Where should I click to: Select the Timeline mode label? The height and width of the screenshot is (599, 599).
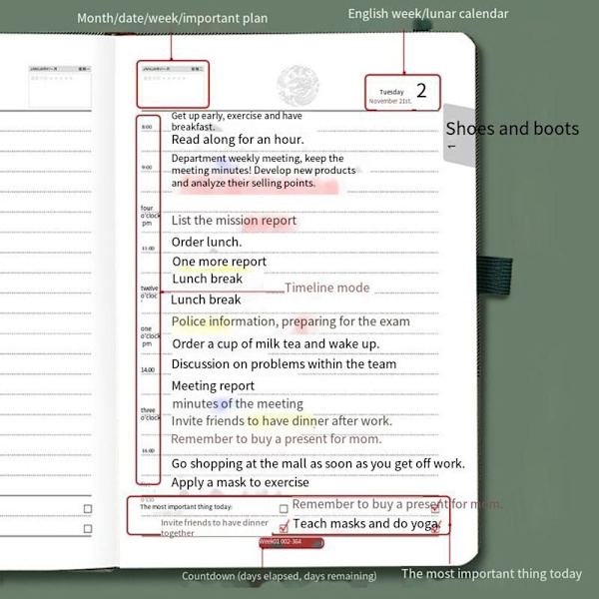326,288
